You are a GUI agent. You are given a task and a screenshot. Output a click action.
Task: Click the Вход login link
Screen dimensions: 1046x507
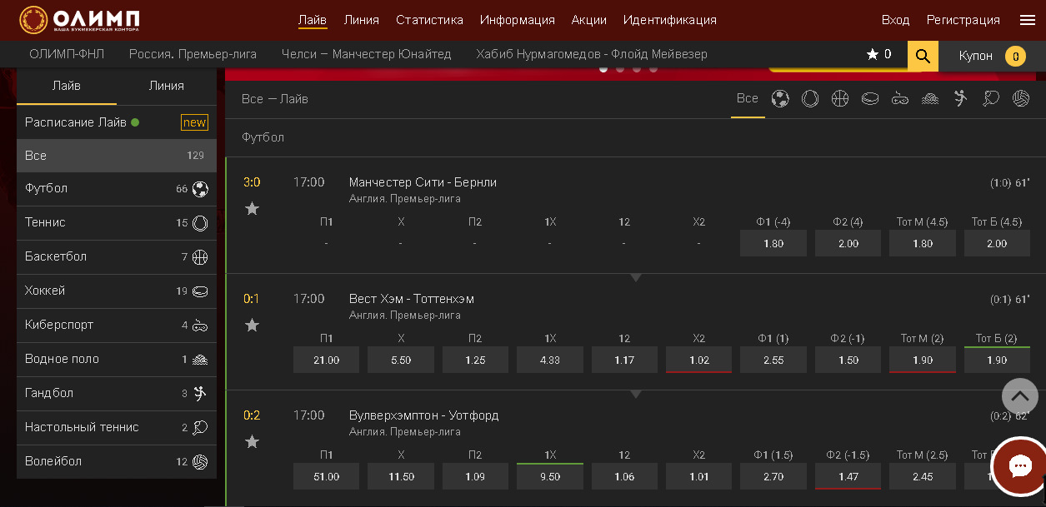[896, 20]
